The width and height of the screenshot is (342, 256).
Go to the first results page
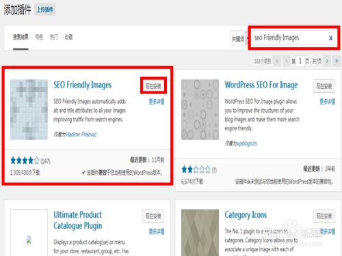pyautogui.click(x=277, y=61)
